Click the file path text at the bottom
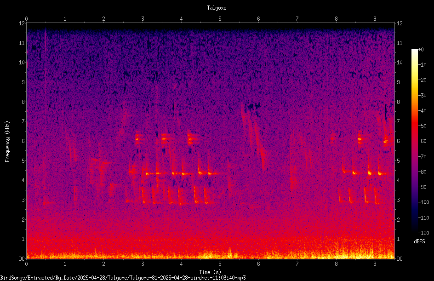The width and height of the screenshot is (434, 281). (x=123, y=278)
